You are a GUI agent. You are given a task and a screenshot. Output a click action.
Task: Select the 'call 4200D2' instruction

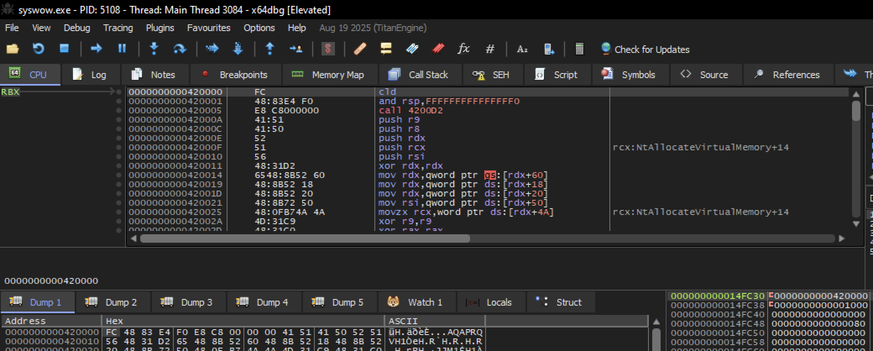410,110
